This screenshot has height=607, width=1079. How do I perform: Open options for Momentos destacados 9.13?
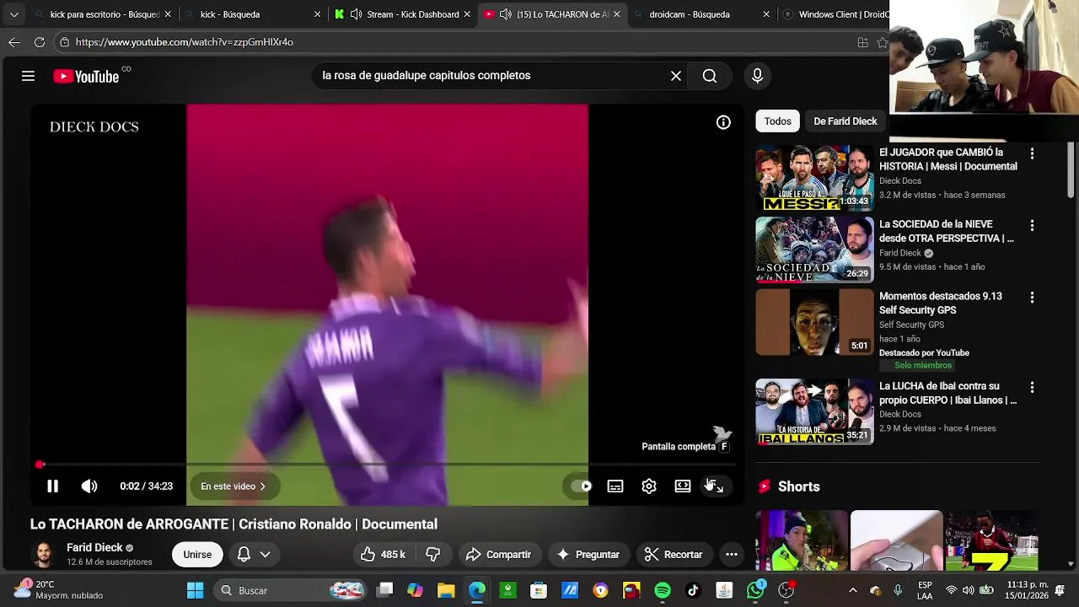[x=1032, y=298]
